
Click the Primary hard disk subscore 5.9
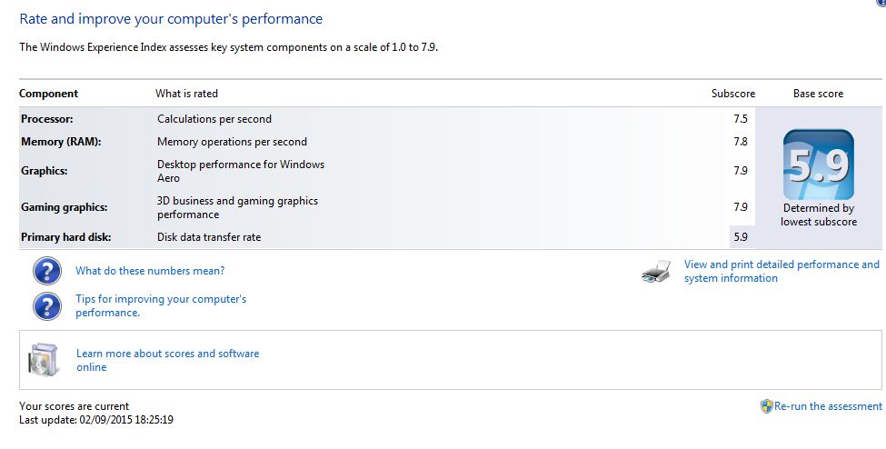(741, 237)
